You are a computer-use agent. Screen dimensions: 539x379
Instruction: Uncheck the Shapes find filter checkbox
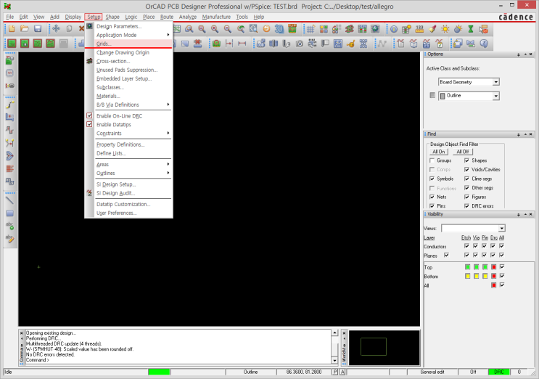click(x=466, y=160)
